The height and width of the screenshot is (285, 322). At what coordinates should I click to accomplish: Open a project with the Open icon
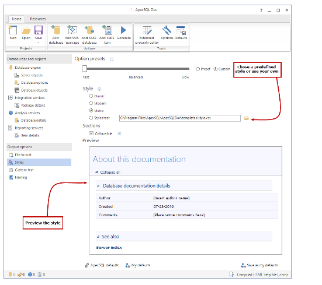click(x=26, y=30)
